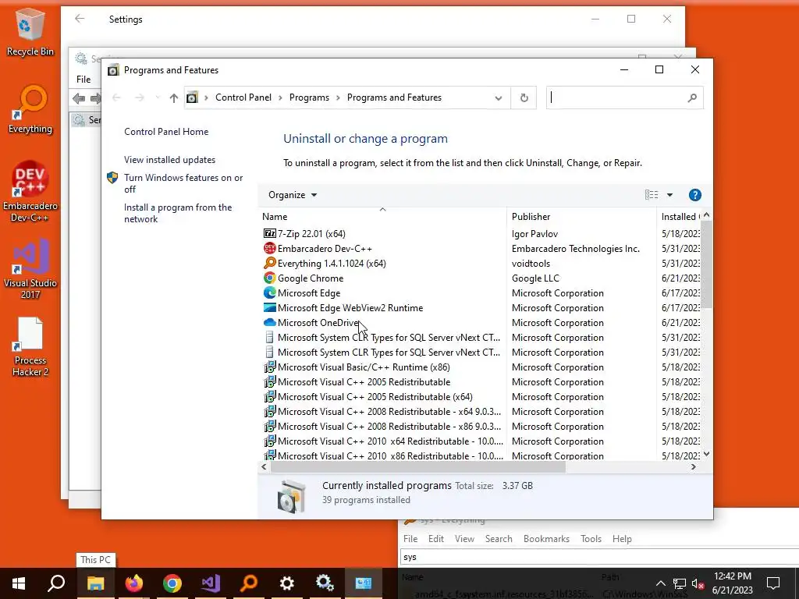Select the Embarcadero Dev-C++ desktop shortcut
799x599 pixels.
pyautogui.click(x=30, y=192)
